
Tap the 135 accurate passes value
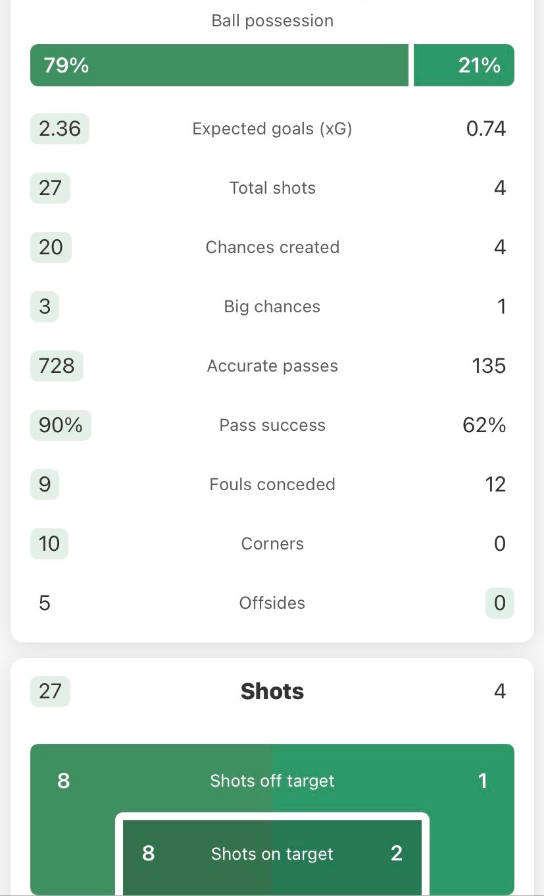pos(488,366)
